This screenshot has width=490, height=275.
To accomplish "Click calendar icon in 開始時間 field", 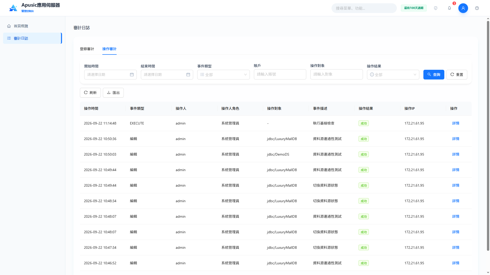I will pyautogui.click(x=132, y=75).
